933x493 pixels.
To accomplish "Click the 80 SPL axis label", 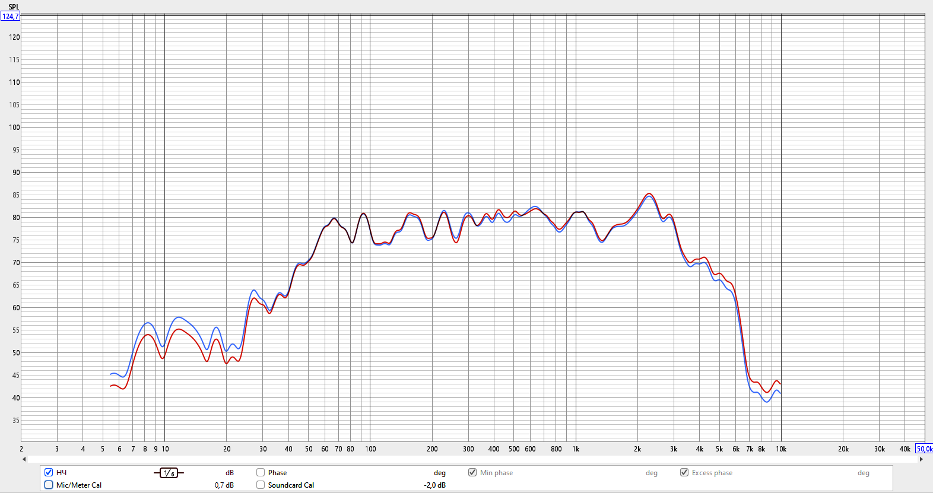I will (x=16, y=217).
